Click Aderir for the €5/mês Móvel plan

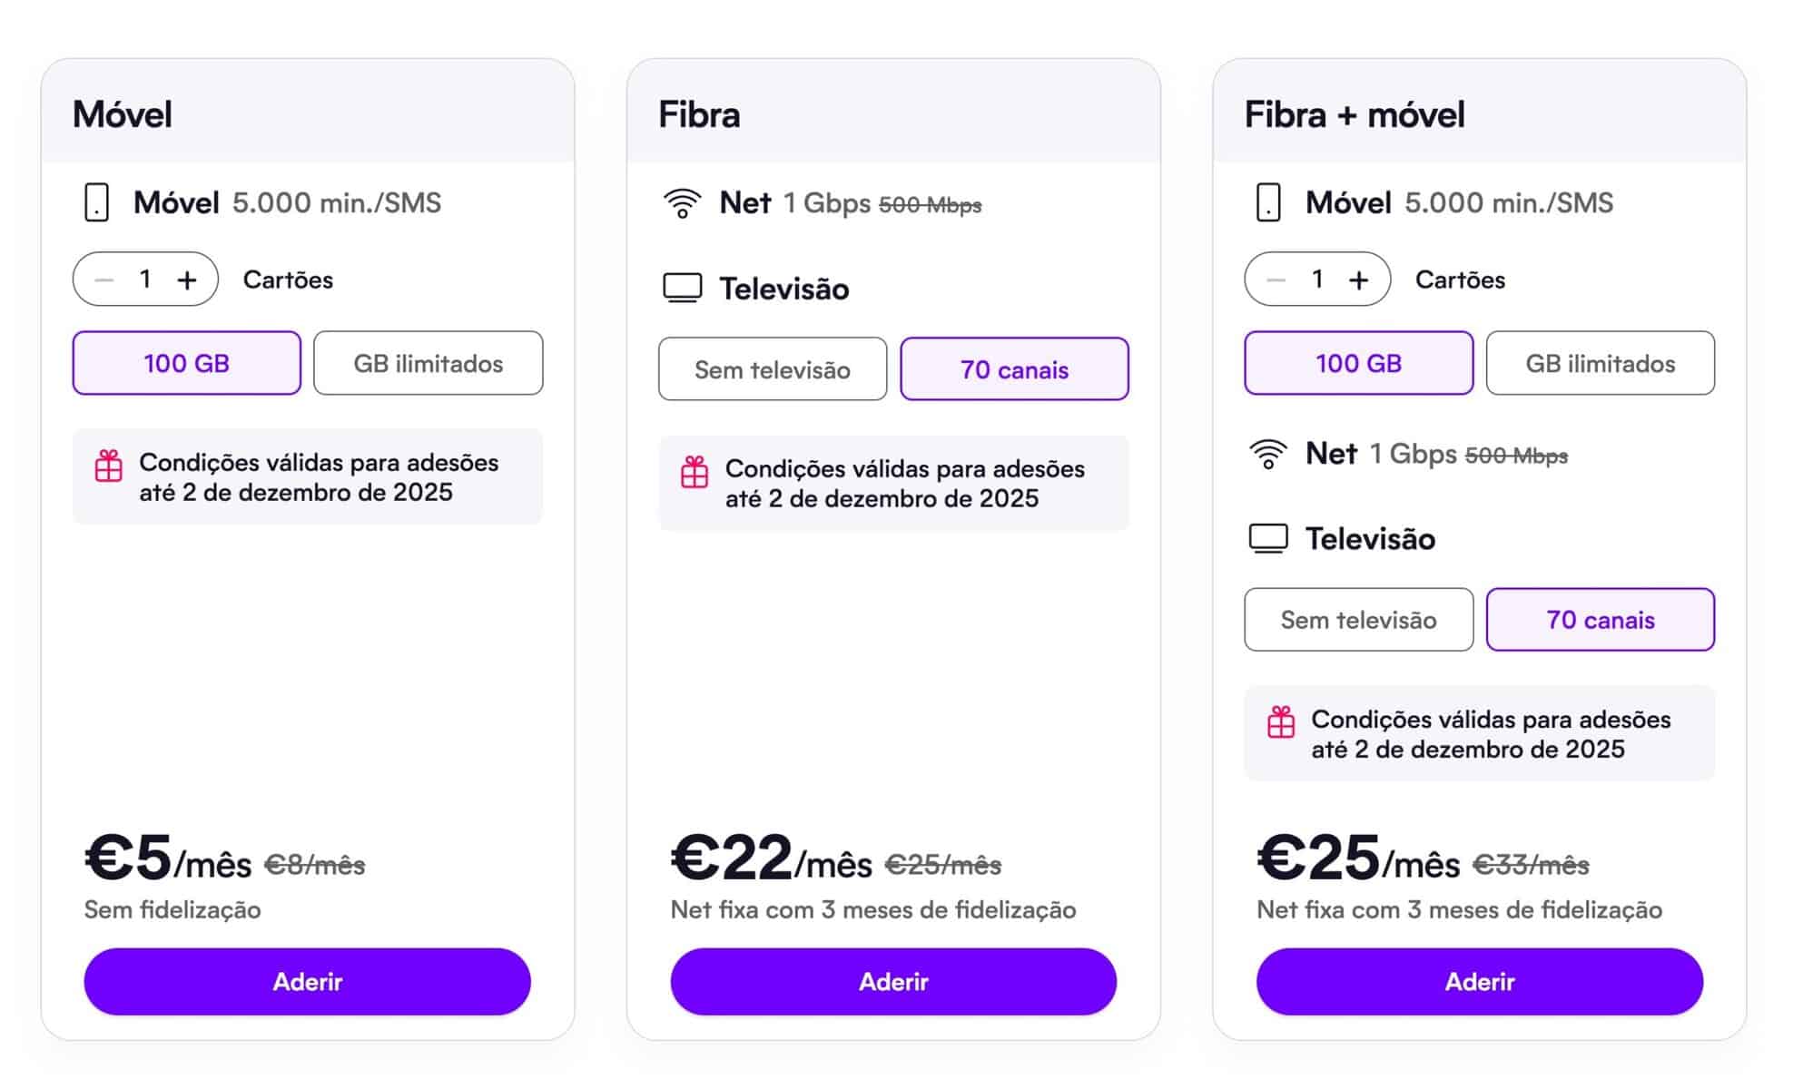(x=308, y=982)
